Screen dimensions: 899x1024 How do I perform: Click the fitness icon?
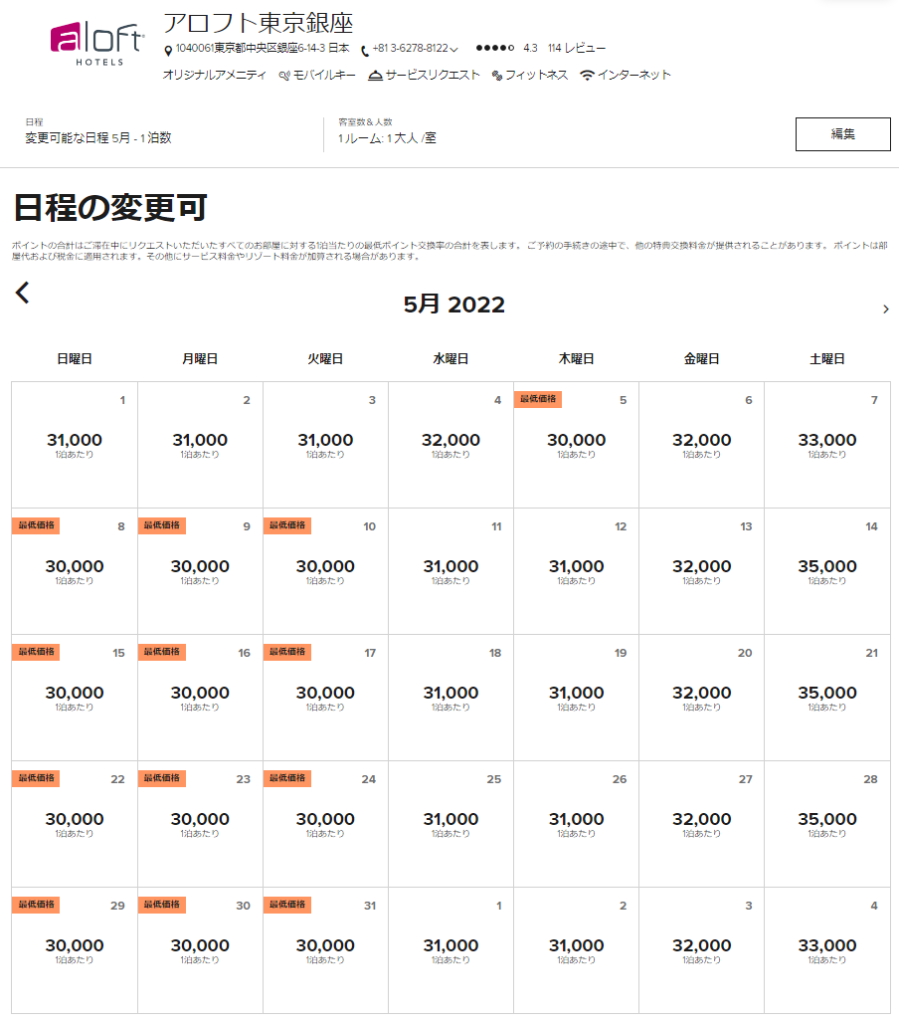pyautogui.click(x=497, y=76)
